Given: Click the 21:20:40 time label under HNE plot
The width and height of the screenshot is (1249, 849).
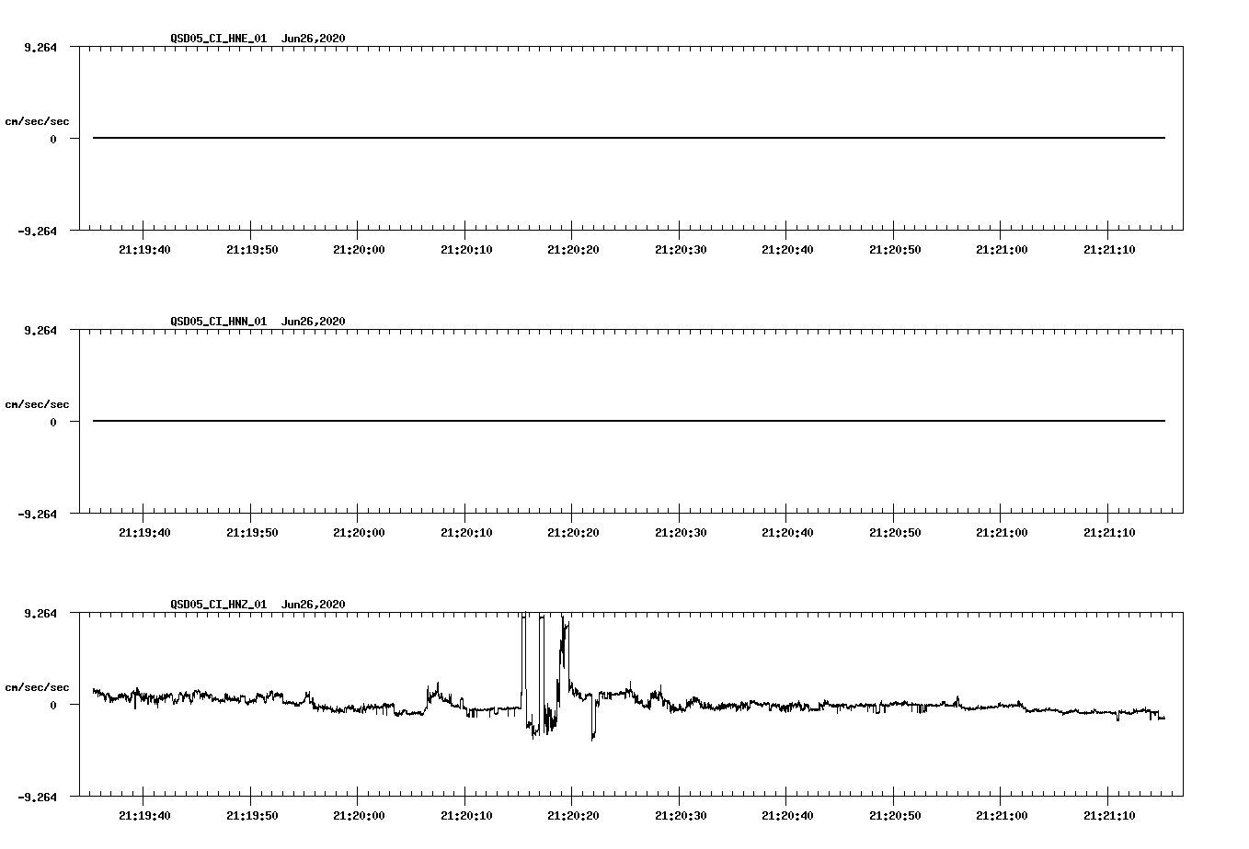Looking at the screenshot, I should click(787, 250).
